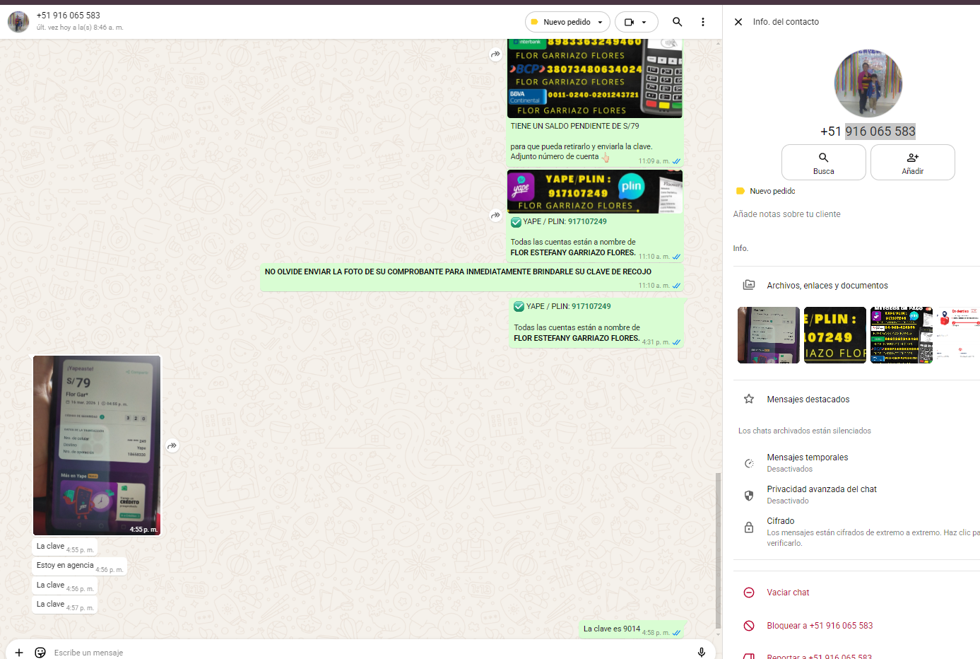
Task: Open Mensajes destacados
Action: [808, 400]
